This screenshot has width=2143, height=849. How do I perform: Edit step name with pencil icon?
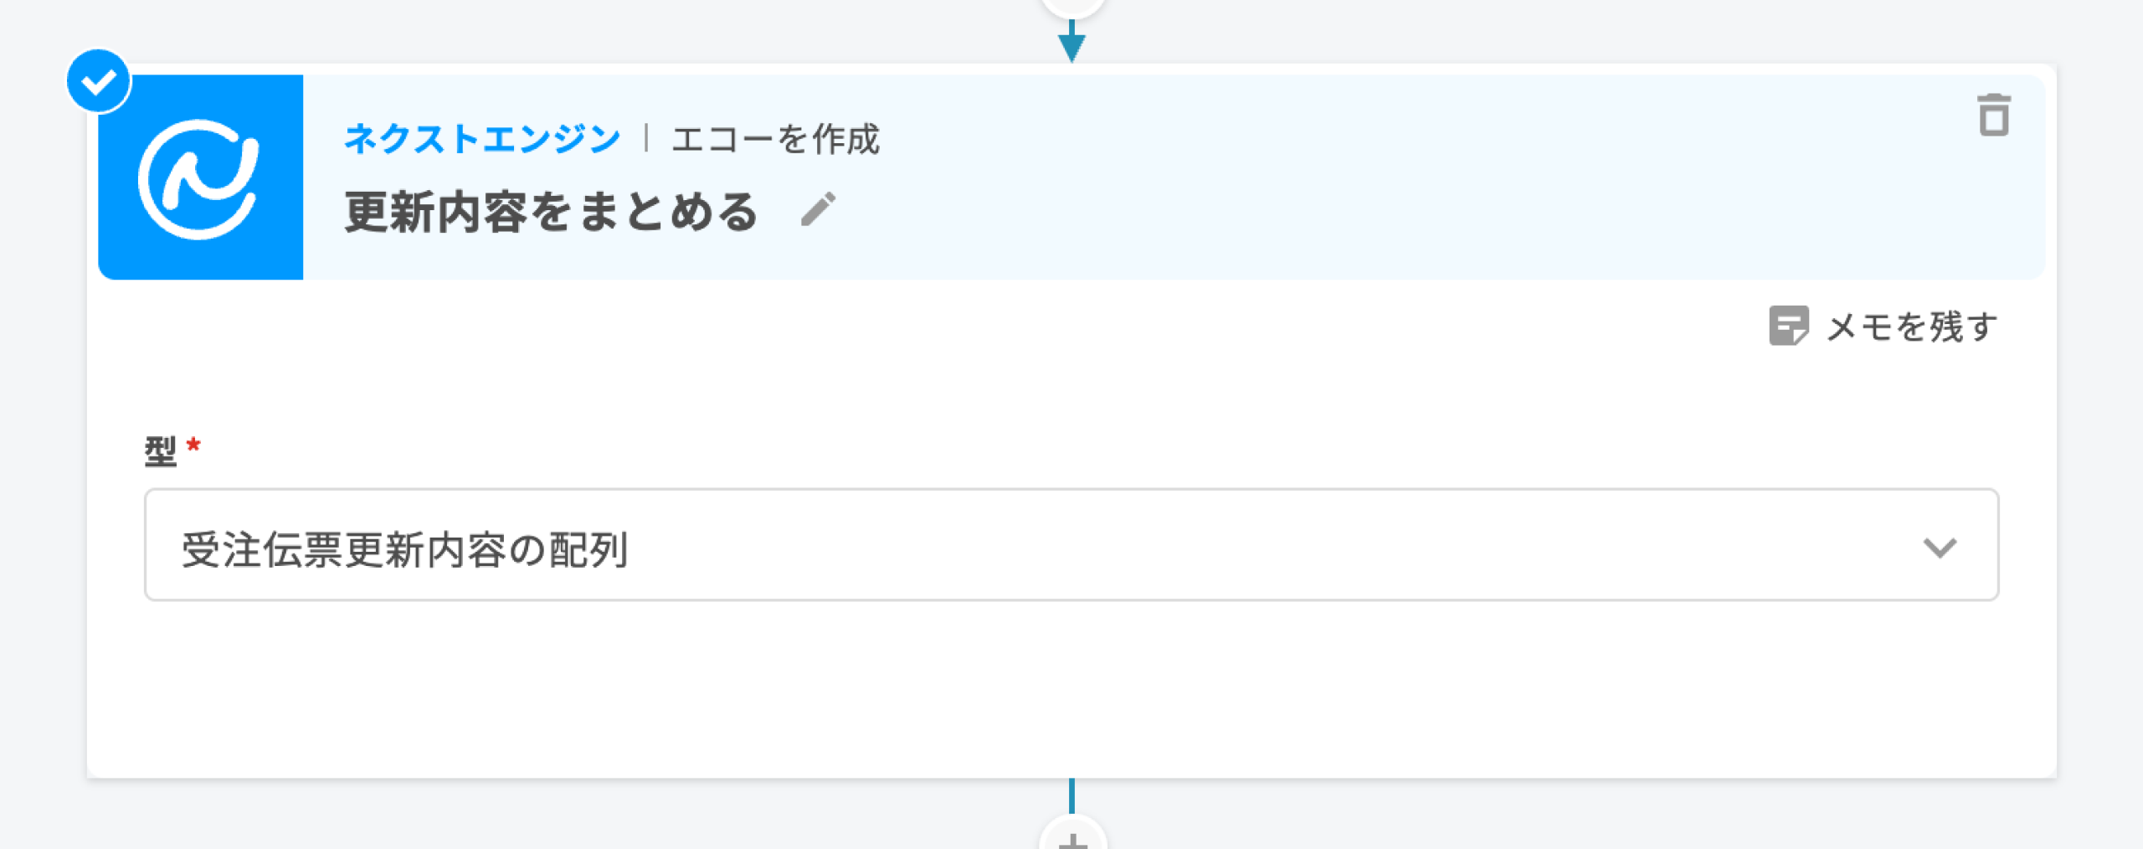818,209
